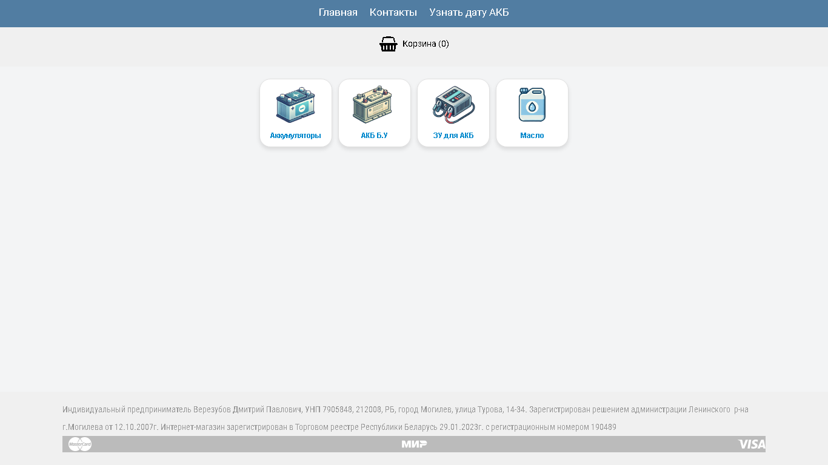828x465 pixels.
Task: Open the ЗУ для АКБ category label
Action: click(453, 136)
